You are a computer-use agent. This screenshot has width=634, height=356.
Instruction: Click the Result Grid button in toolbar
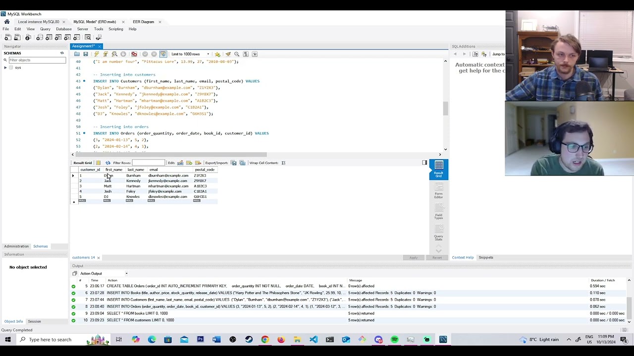click(83, 163)
